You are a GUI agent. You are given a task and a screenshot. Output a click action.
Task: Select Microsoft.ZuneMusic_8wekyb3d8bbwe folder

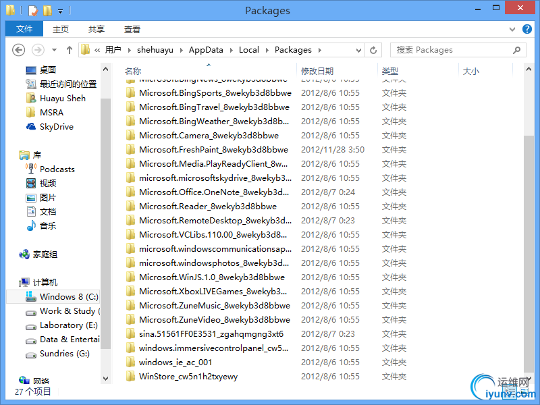click(215, 306)
